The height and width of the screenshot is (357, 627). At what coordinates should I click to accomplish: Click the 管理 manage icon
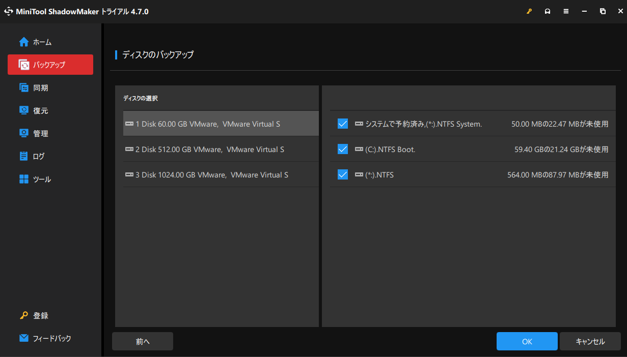point(23,133)
